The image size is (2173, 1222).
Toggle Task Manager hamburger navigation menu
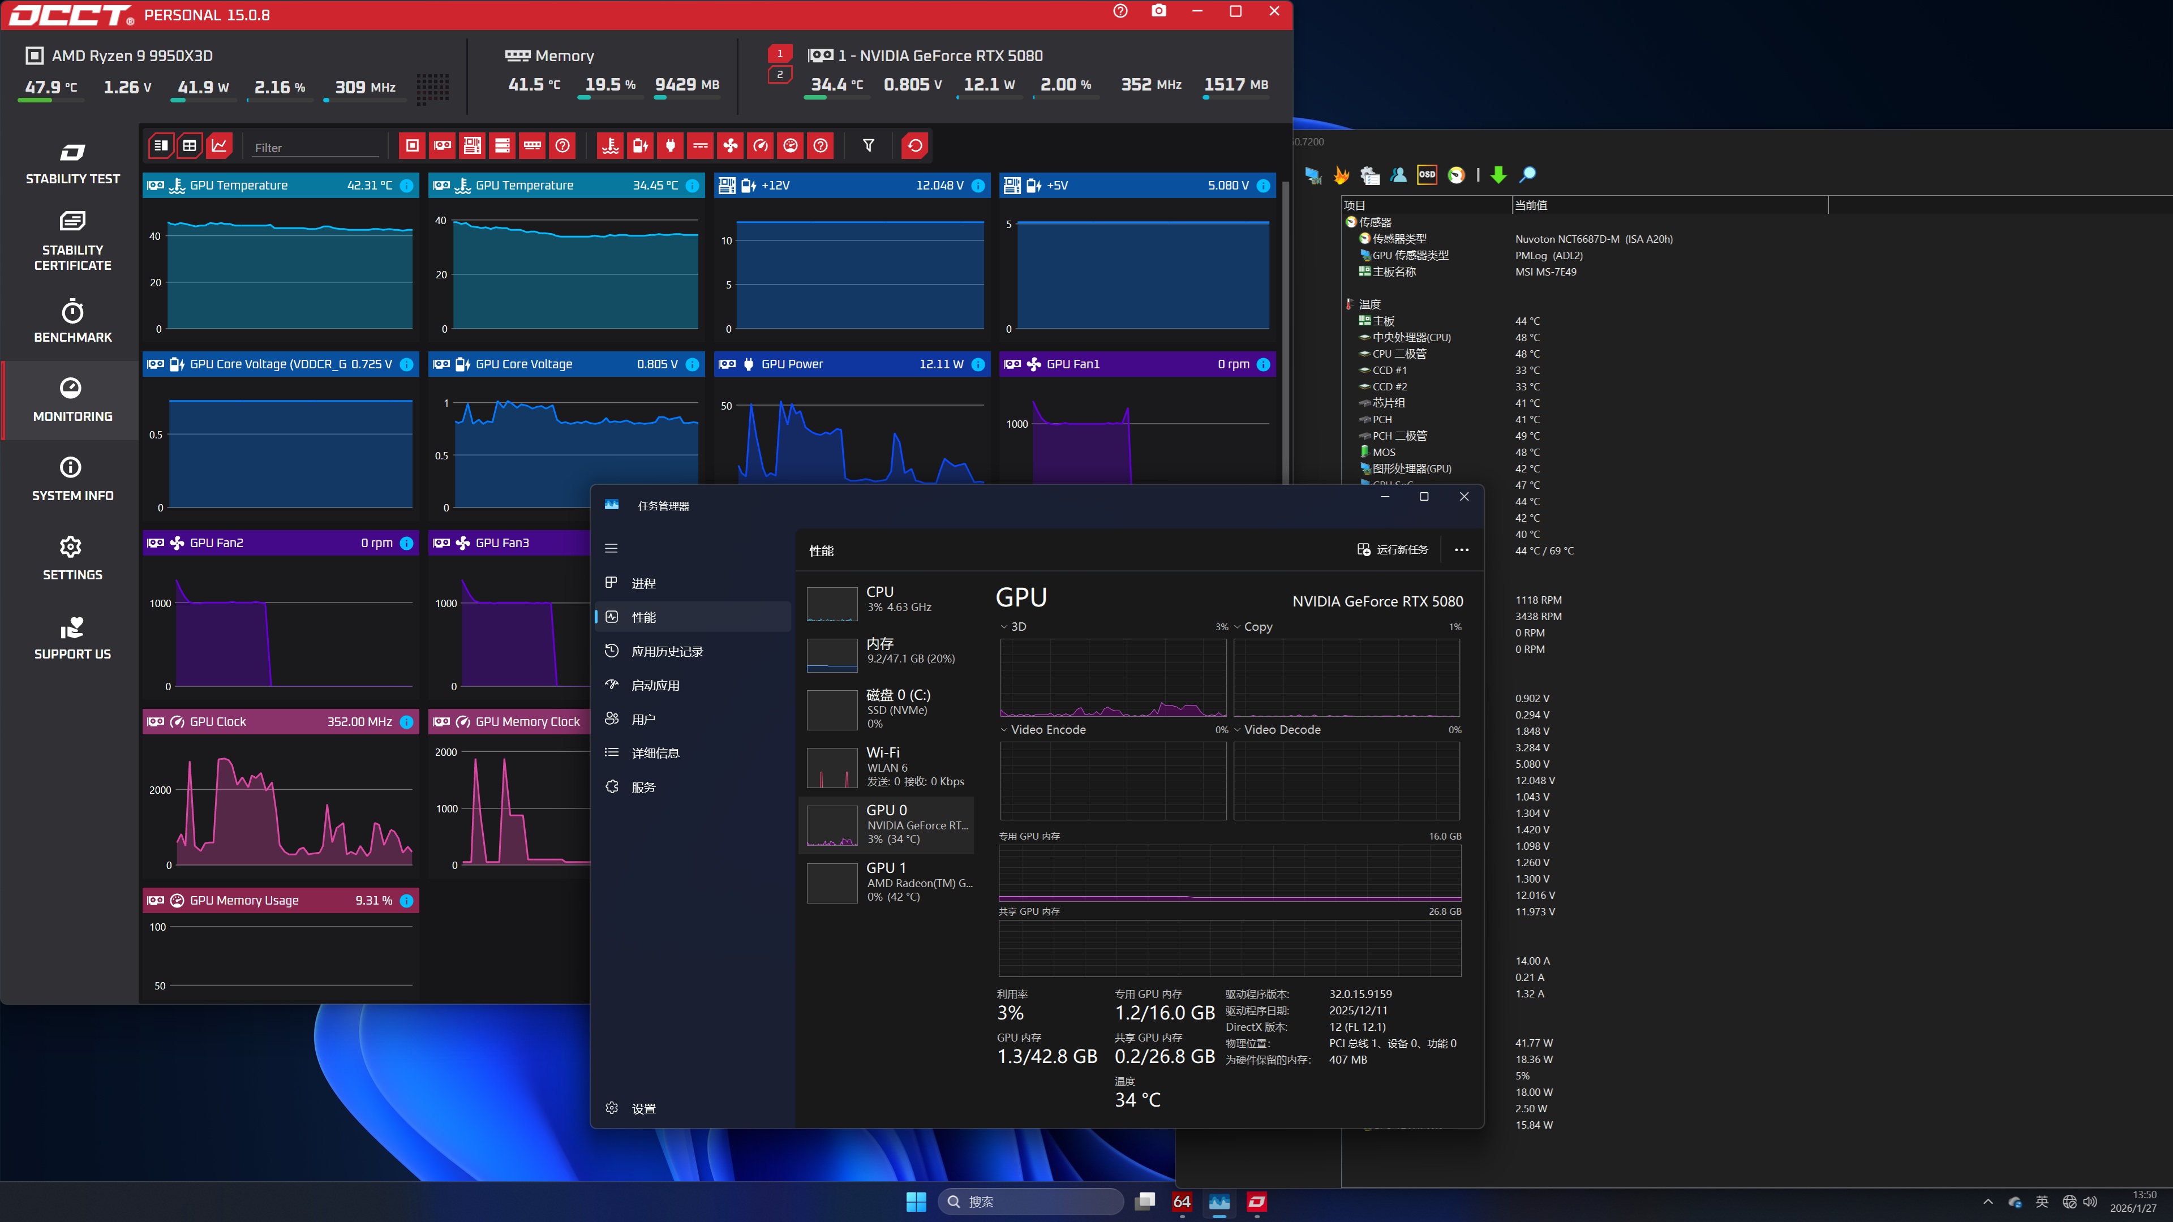[612, 548]
